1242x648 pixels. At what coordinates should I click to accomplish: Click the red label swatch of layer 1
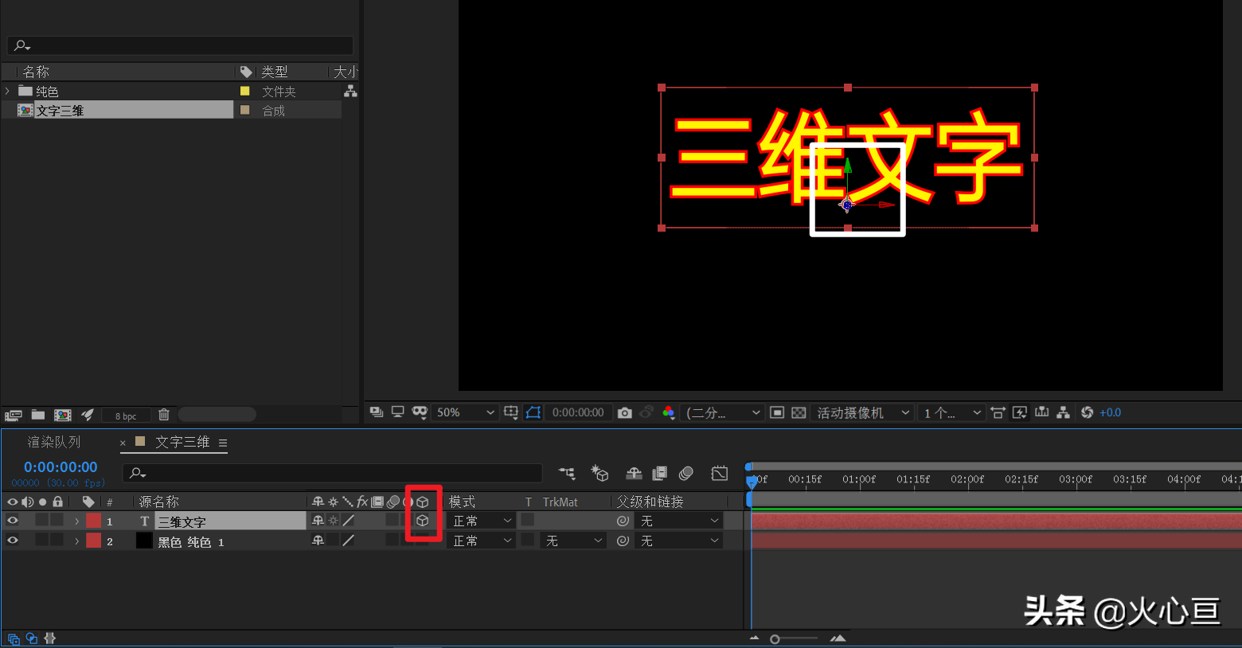[x=94, y=521]
